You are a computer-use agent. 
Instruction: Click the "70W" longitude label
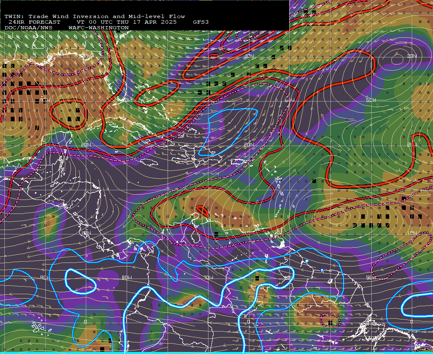tap(209, 277)
